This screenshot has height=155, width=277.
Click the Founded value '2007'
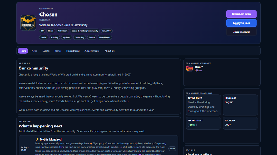pyautogui.click(x=228, y=125)
